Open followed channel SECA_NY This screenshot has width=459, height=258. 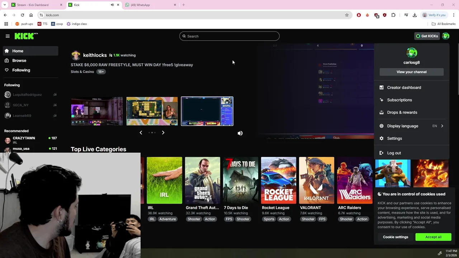(x=20, y=105)
